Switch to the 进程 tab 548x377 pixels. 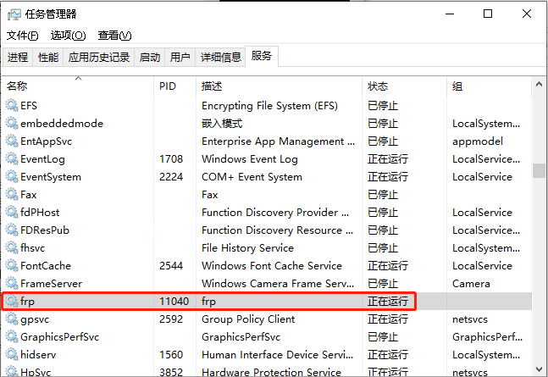(18, 58)
